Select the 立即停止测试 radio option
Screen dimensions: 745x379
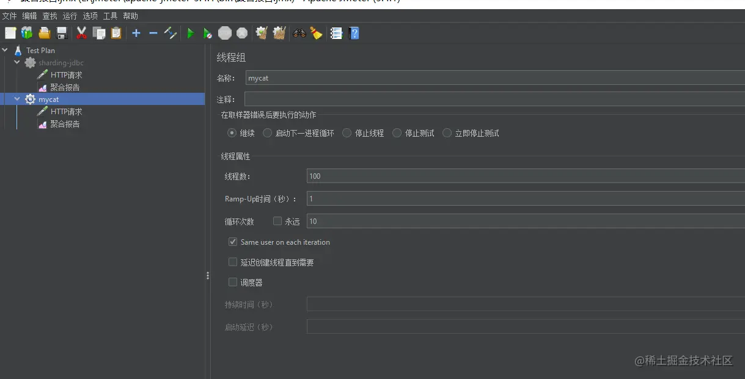(x=447, y=132)
